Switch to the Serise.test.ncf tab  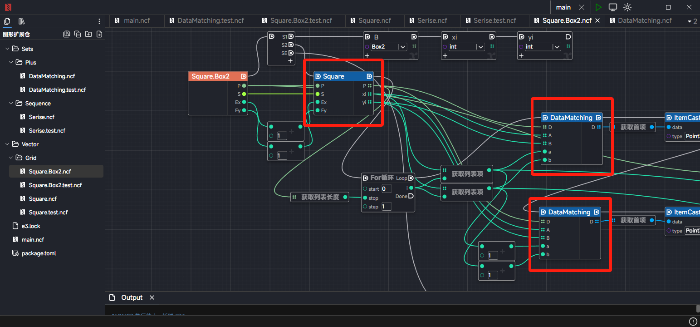tap(494, 20)
